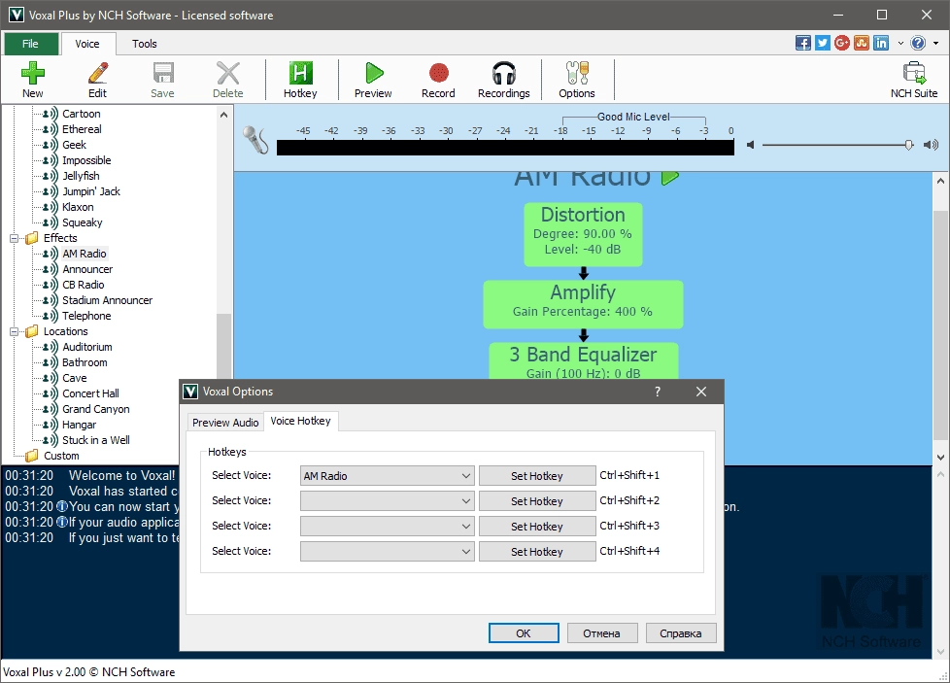Click the LinkedIn share icon
This screenshot has width=950, height=683.
pos(881,43)
